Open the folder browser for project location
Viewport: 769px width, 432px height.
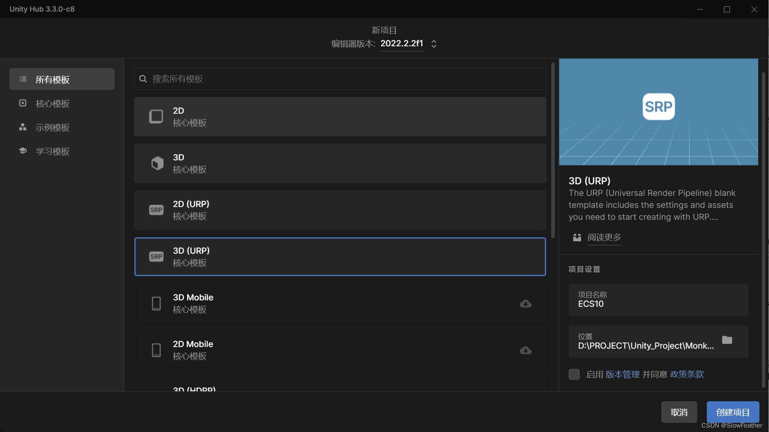click(x=727, y=340)
